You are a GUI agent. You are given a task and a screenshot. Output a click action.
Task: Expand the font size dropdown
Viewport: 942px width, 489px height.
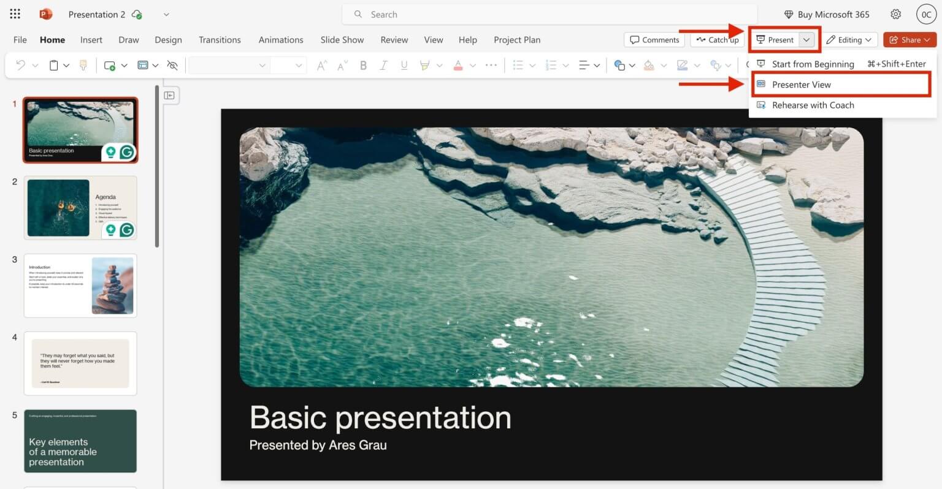(299, 65)
